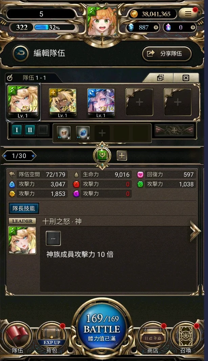Click the copy team icon above the slots
The image size is (208, 361).
tap(160, 78)
